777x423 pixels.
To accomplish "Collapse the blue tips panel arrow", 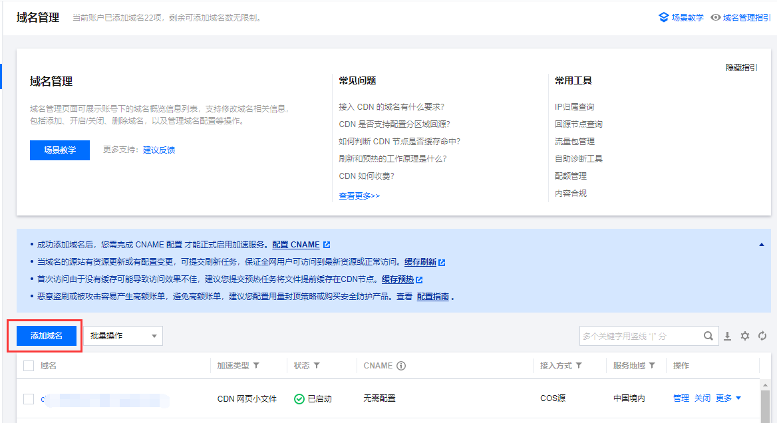I will (762, 245).
